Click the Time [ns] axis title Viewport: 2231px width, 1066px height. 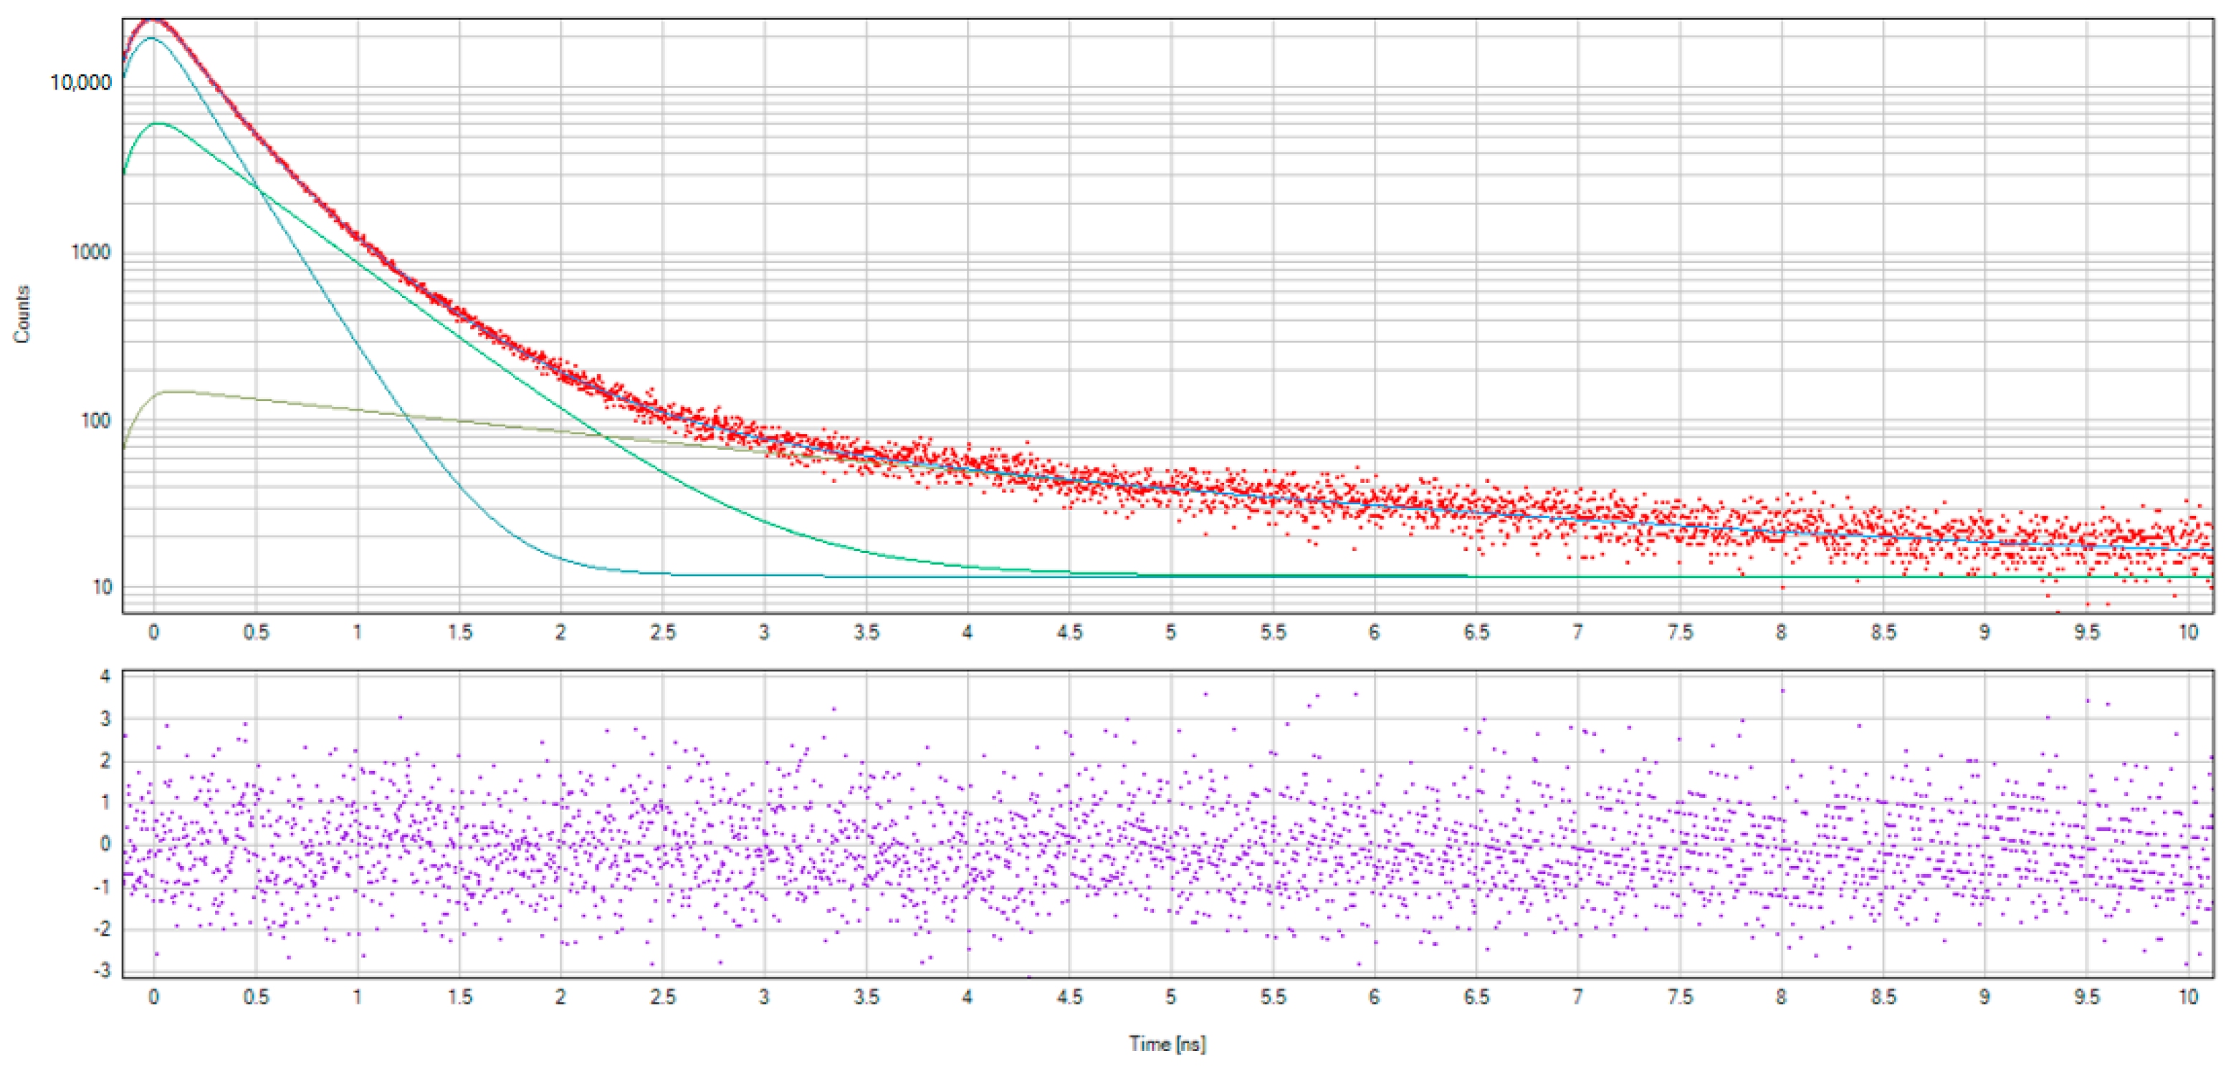pyautogui.click(x=1167, y=1044)
